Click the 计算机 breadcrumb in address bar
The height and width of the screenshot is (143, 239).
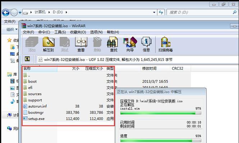point(40,12)
